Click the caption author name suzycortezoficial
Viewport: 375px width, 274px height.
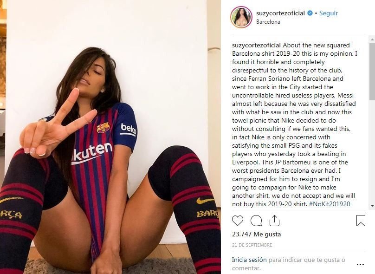(x=256, y=45)
